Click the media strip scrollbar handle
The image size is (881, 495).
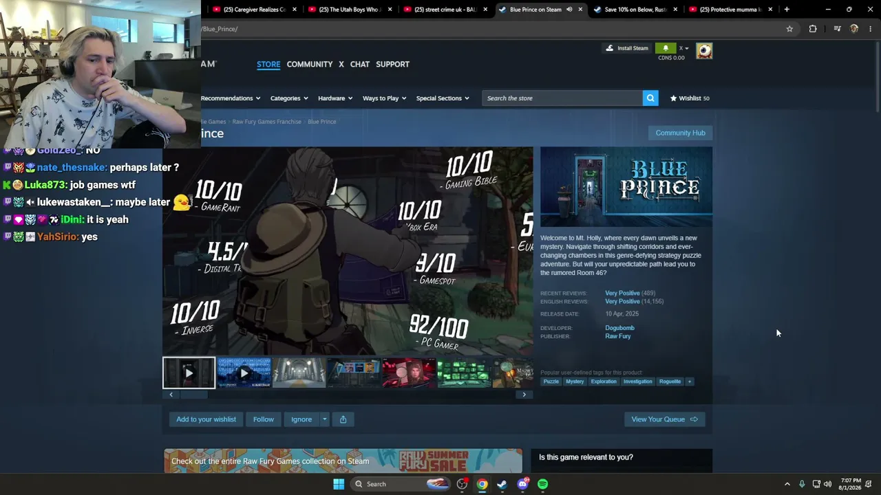[x=193, y=395]
